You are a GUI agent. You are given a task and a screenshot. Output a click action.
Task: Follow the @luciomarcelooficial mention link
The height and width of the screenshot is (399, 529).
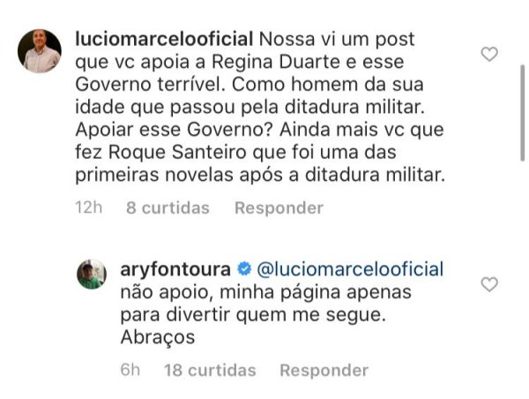coord(350,269)
